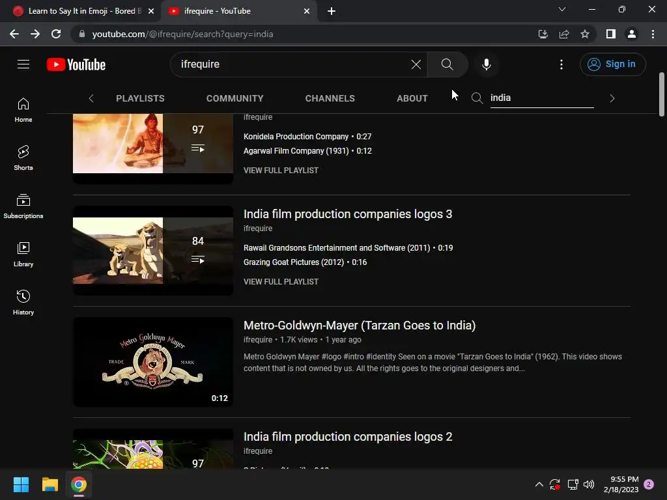Open Chrome three-dot menu

click(x=653, y=34)
